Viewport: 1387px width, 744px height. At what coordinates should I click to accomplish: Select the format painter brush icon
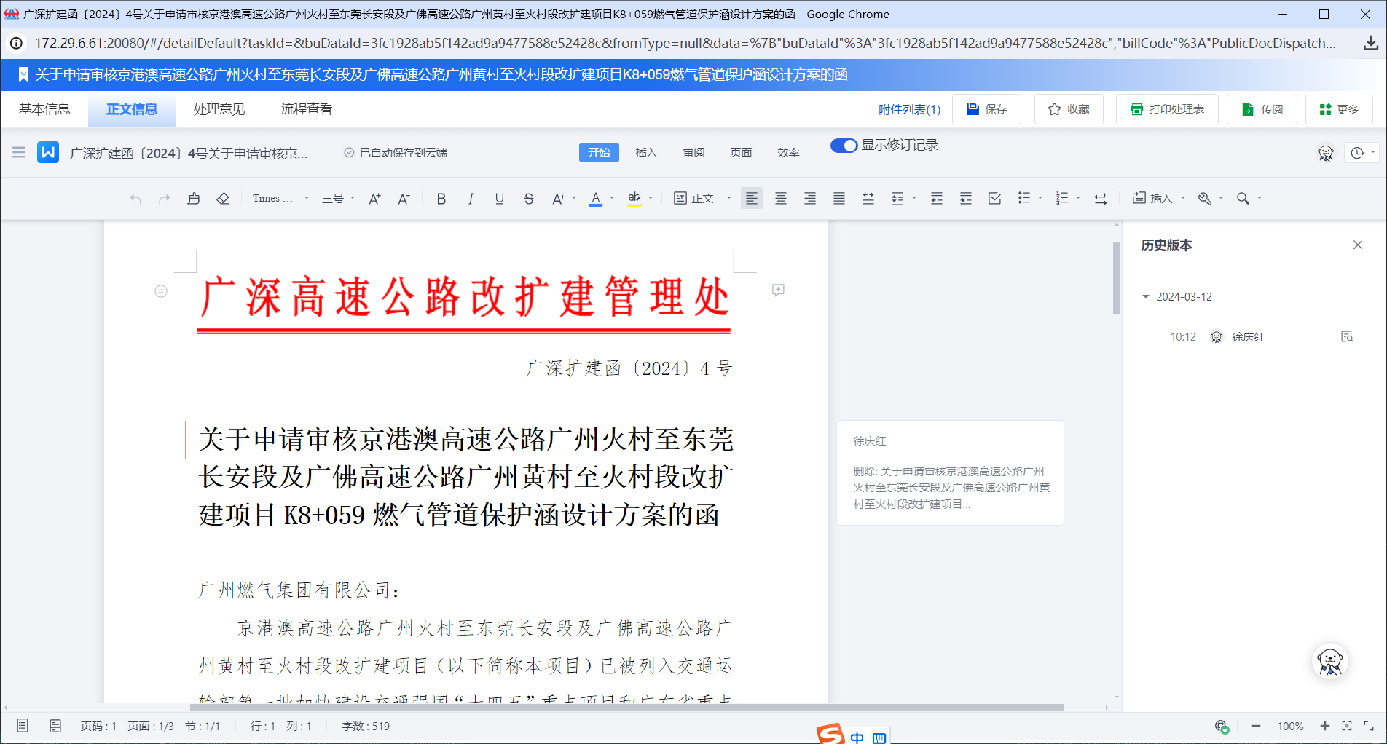194,199
